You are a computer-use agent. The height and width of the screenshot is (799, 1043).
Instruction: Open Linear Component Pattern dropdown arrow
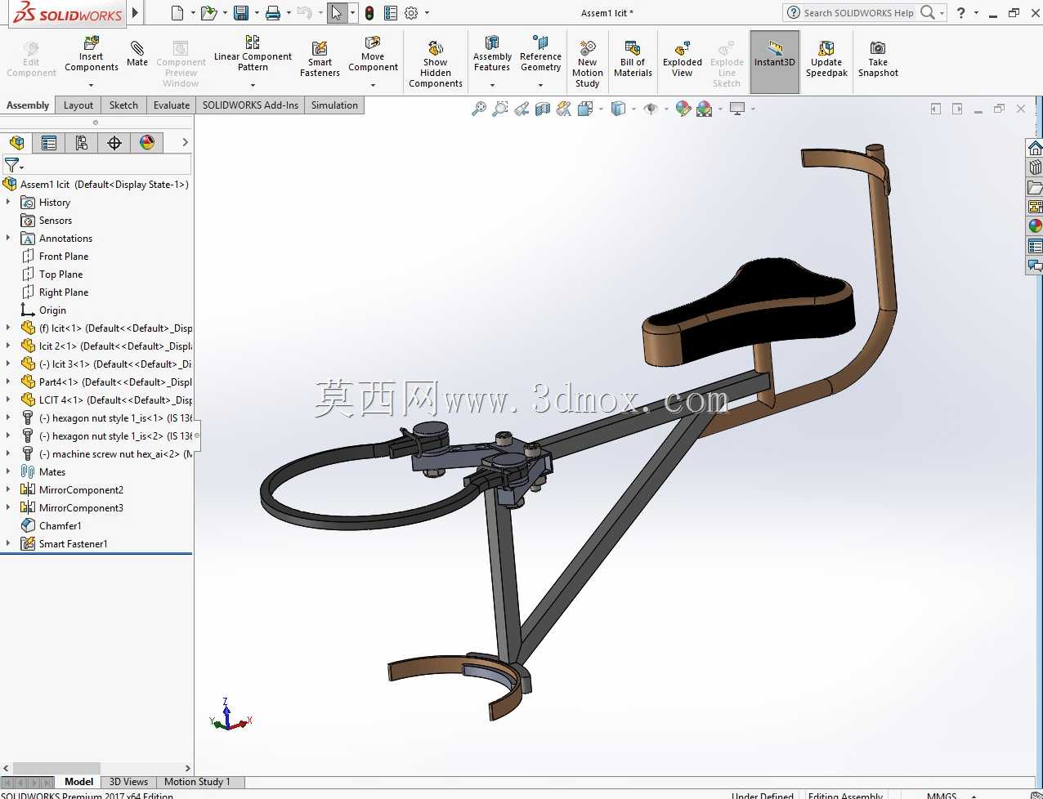[x=253, y=85]
